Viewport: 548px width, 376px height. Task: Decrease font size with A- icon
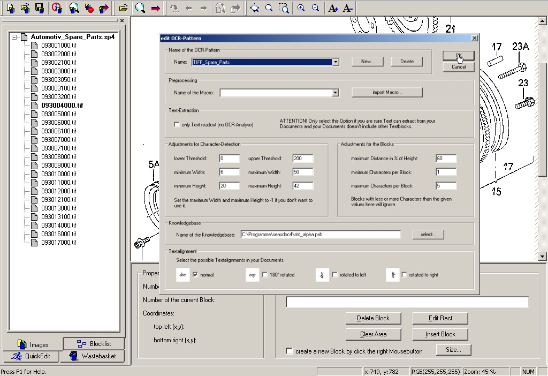[x=347, y=8]
